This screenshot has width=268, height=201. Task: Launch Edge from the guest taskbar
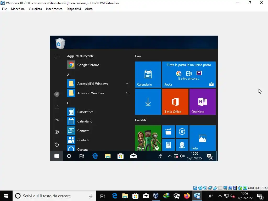[x=95, y=156]
